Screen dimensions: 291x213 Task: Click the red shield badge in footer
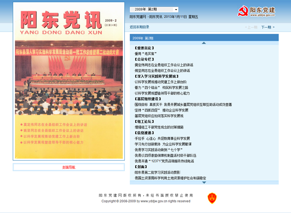pyautogui.click(x=212, y=198)
